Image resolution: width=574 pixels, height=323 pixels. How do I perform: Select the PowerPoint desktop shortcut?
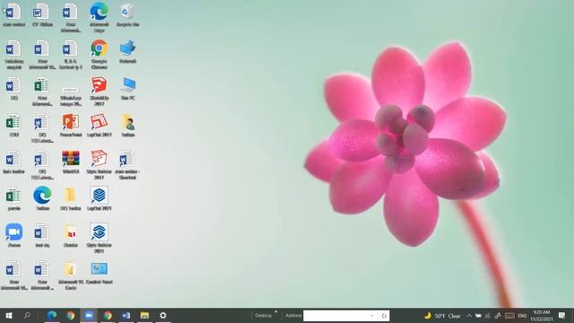tap(71, 126)
